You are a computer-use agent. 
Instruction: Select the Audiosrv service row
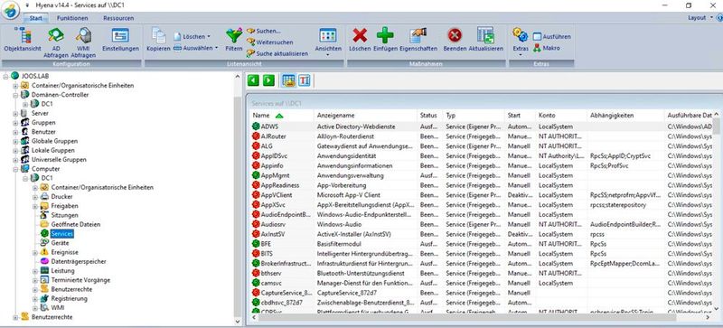[482, 224]
